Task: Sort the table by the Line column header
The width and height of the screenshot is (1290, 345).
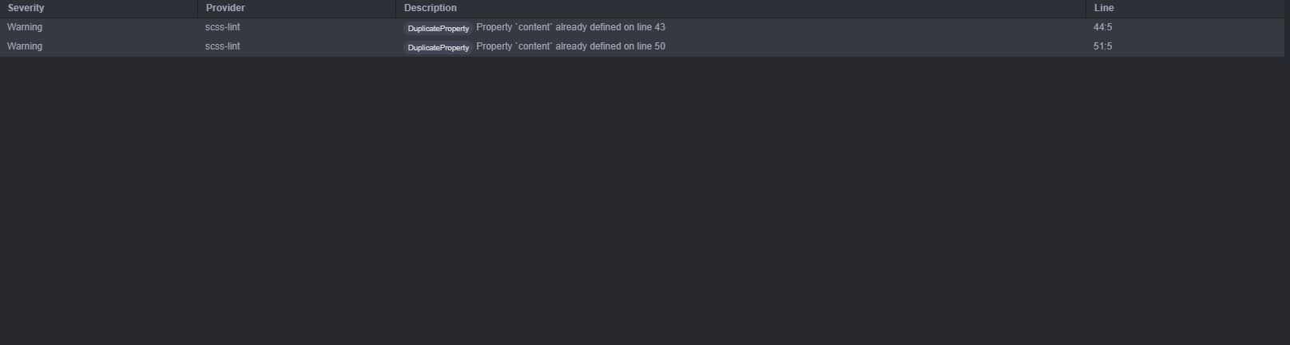Action: coord(1104,8)
